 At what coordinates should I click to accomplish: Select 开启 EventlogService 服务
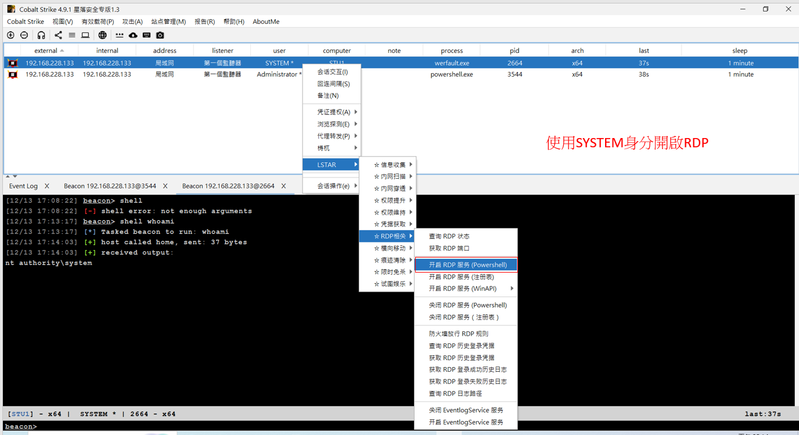466,422
